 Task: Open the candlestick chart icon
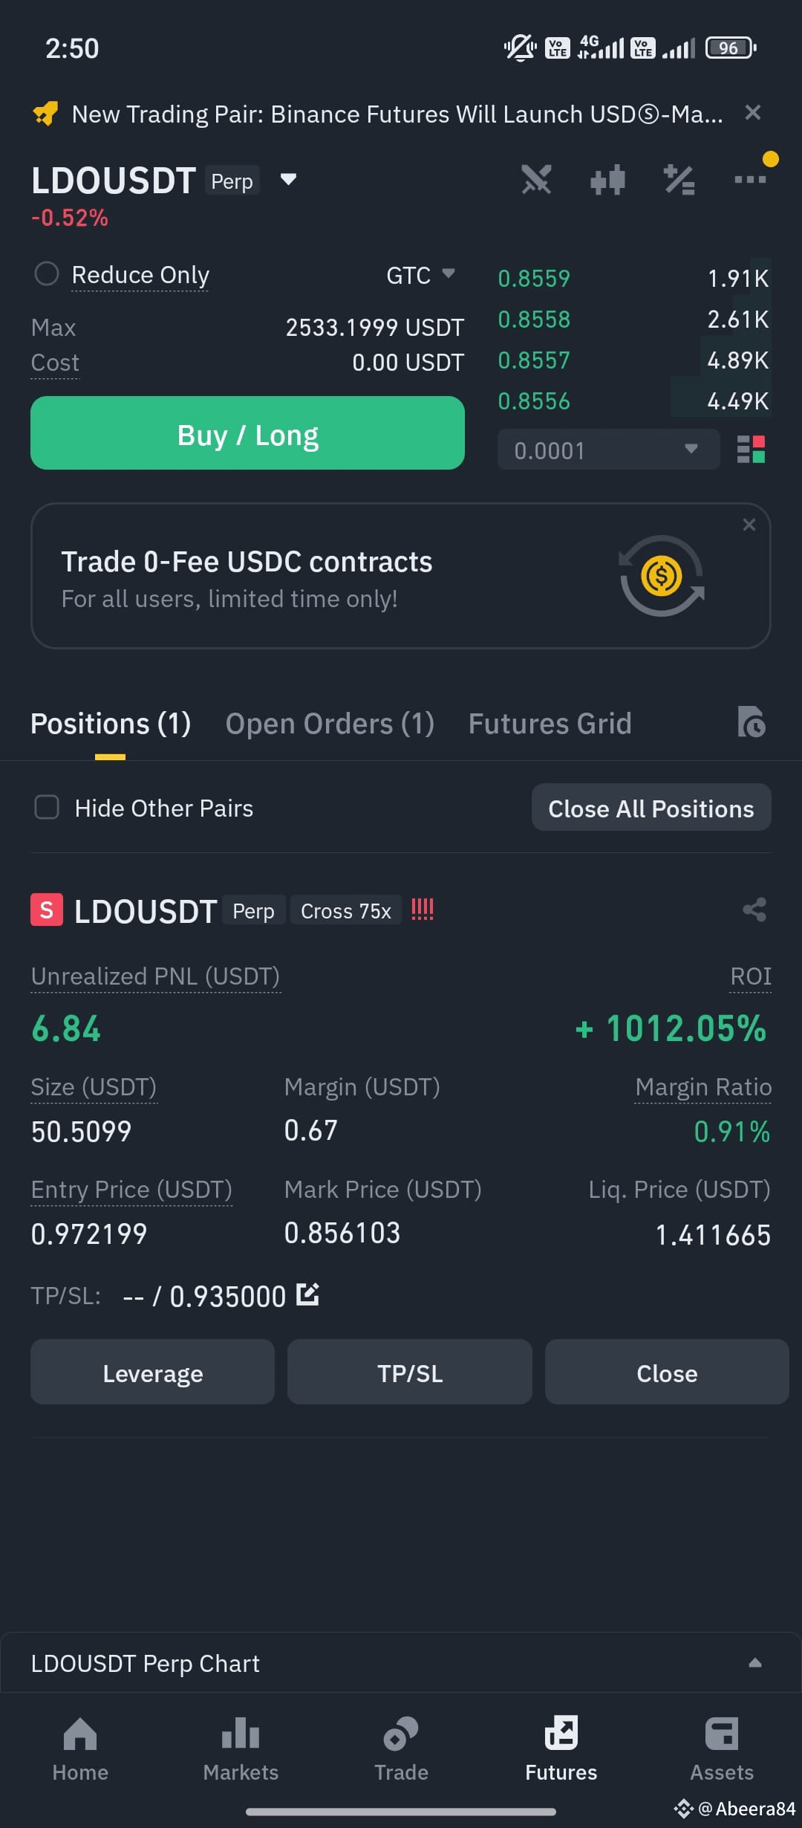(x=607, y=180)
